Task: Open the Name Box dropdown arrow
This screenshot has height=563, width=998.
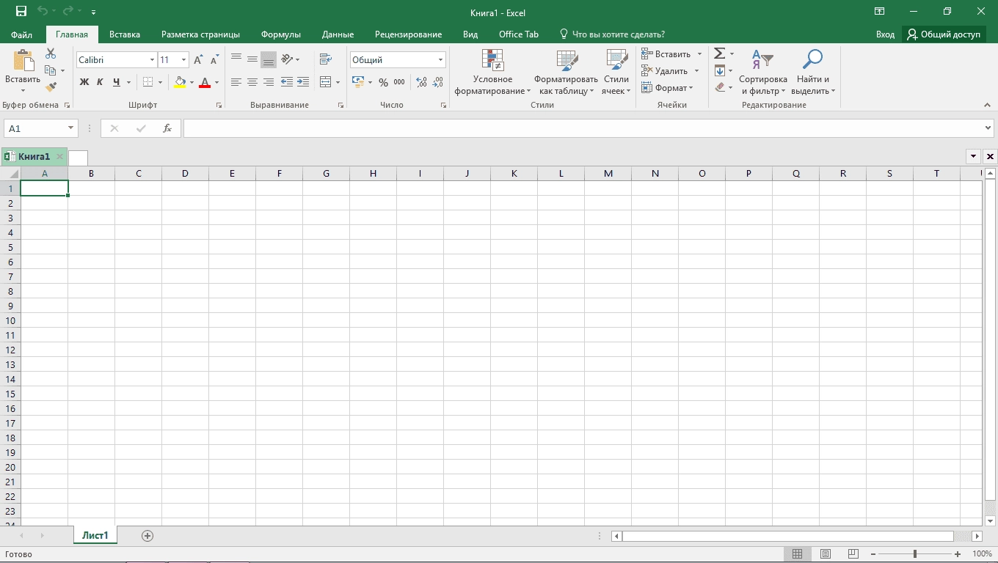Action: pos(71,128)
